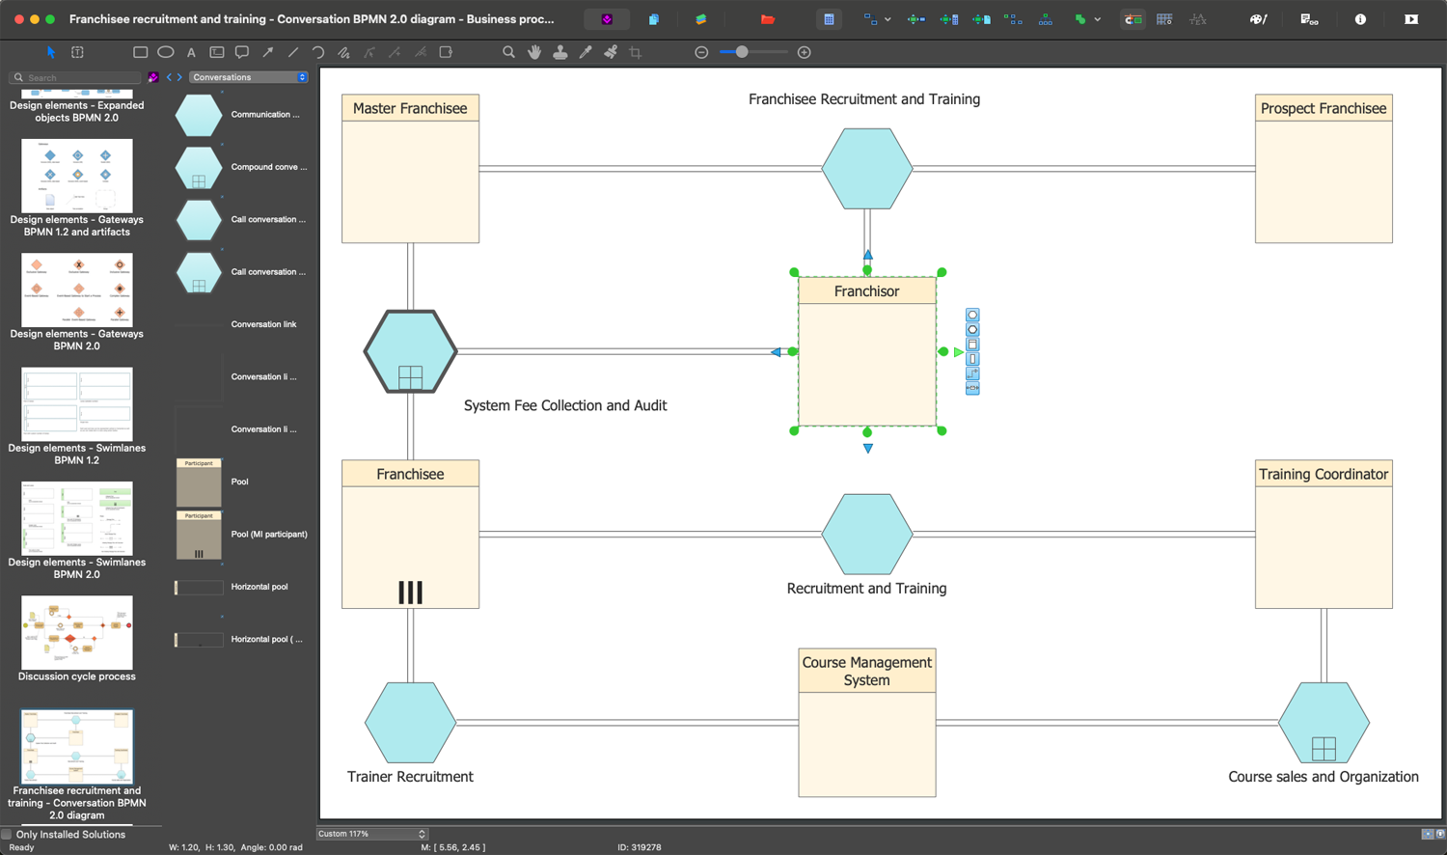This screenshot has width=1447, height=855.
Task: Click the Zoom magnifier tool
Action: click(508, 52)
